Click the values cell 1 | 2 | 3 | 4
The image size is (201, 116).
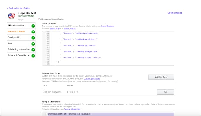pos(72,92)
